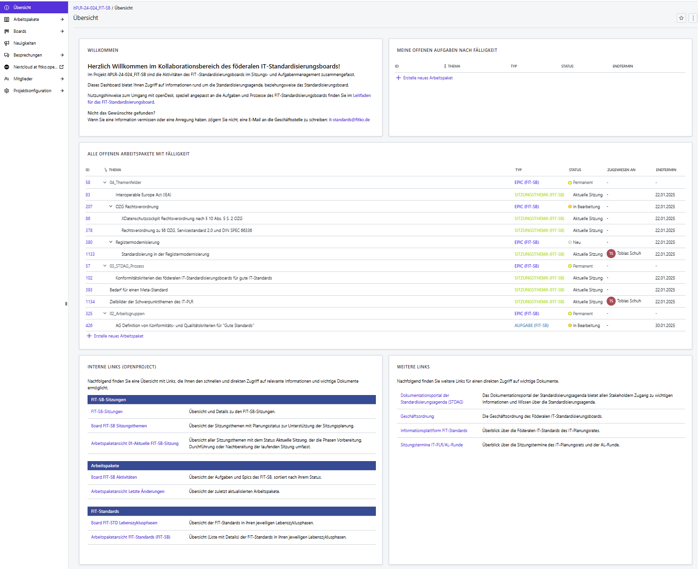
Task: Click the Besprechungen chat icon
Action: (x=7, y=55)
